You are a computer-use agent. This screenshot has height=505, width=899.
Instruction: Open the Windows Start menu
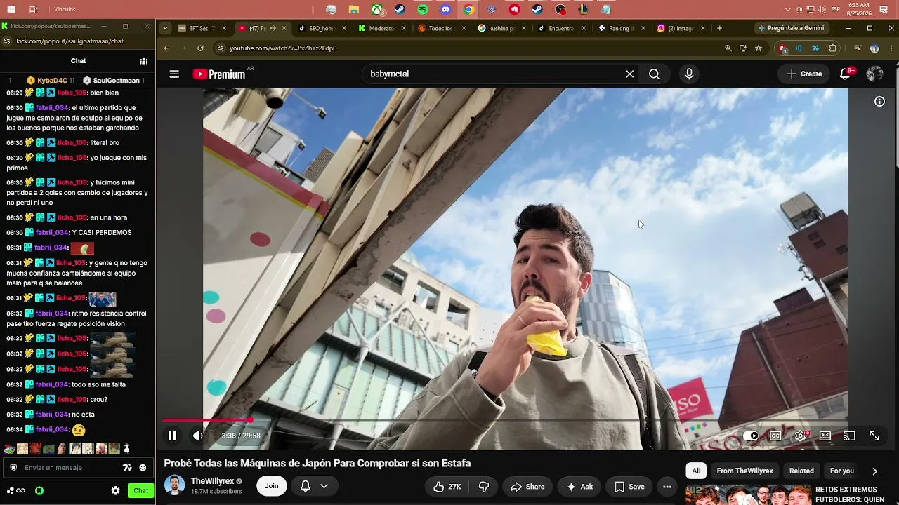(x=11, y=9)
